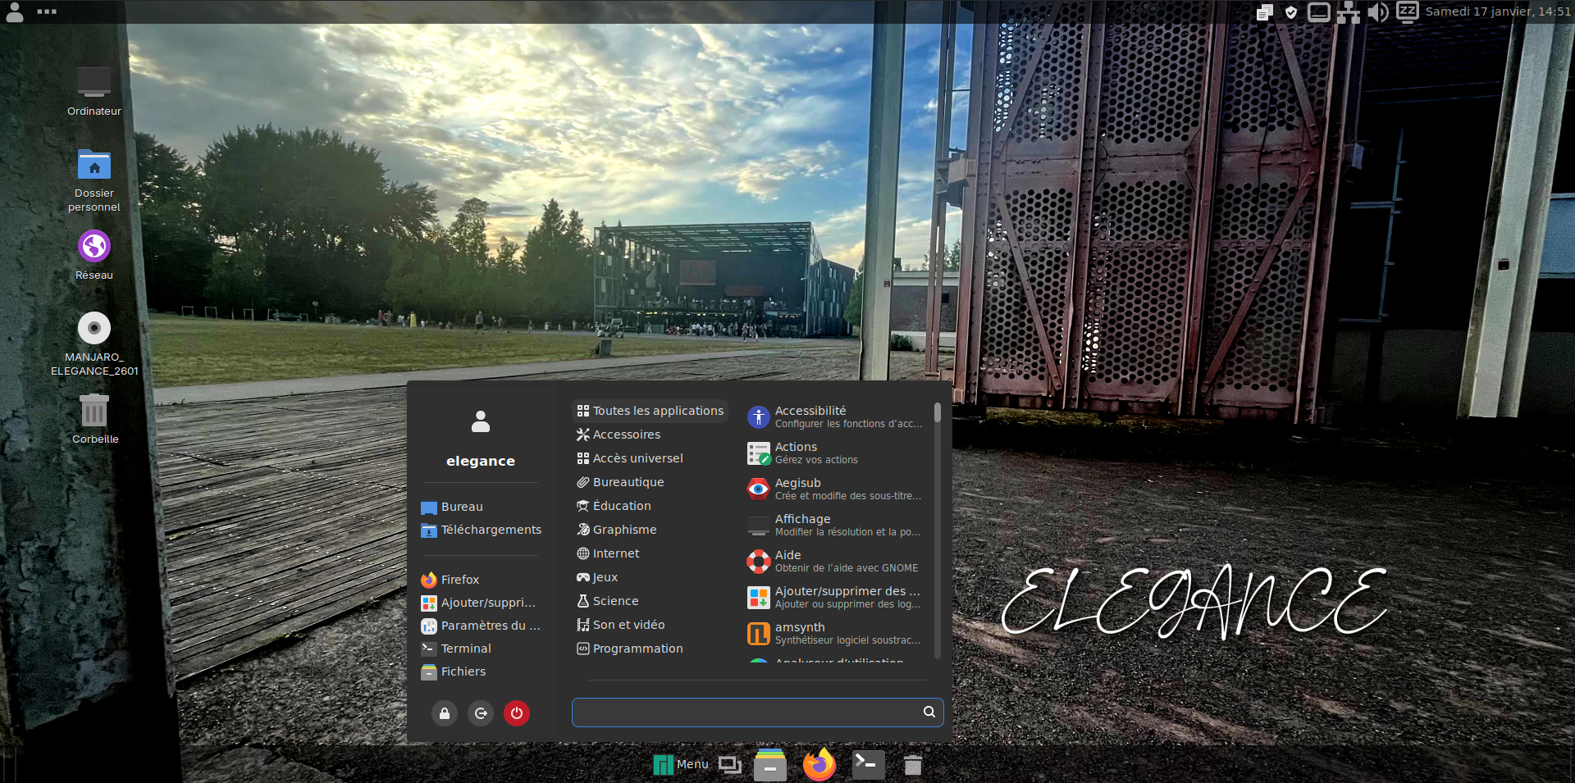Open the clipboard manager in the tray
The width and height of the screenshot is (1575, 783).
pos(1264,11)
